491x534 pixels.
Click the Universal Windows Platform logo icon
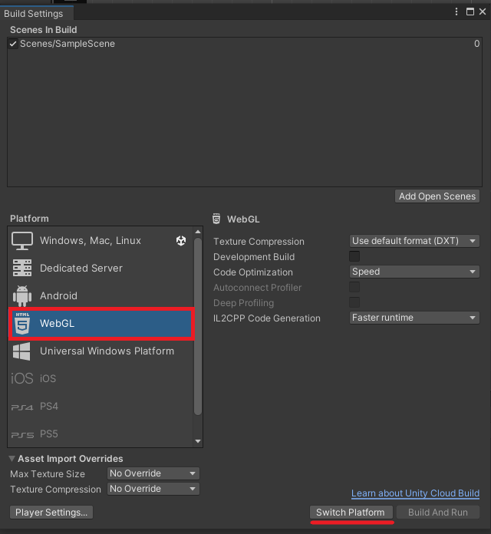click(x=21, y=351)
